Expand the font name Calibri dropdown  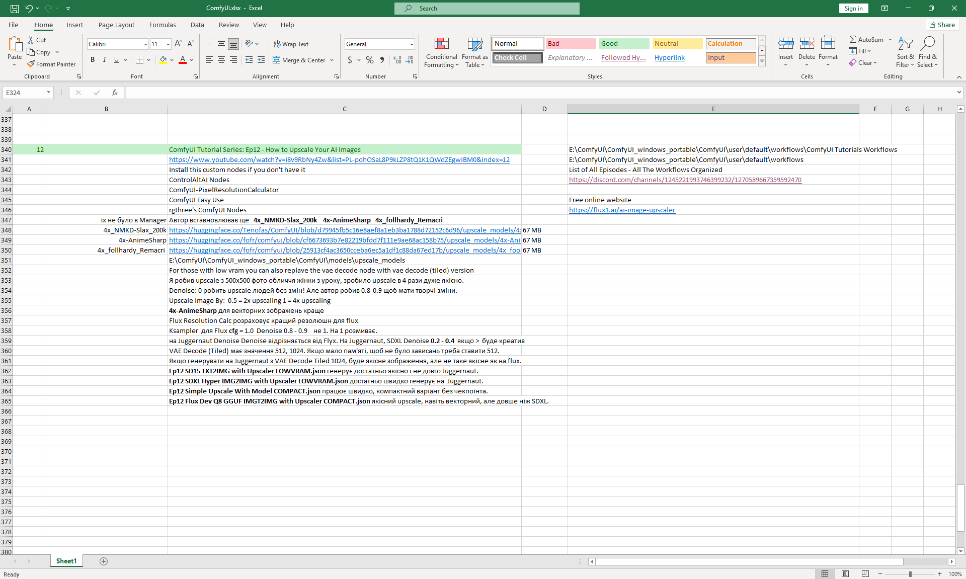145,44
